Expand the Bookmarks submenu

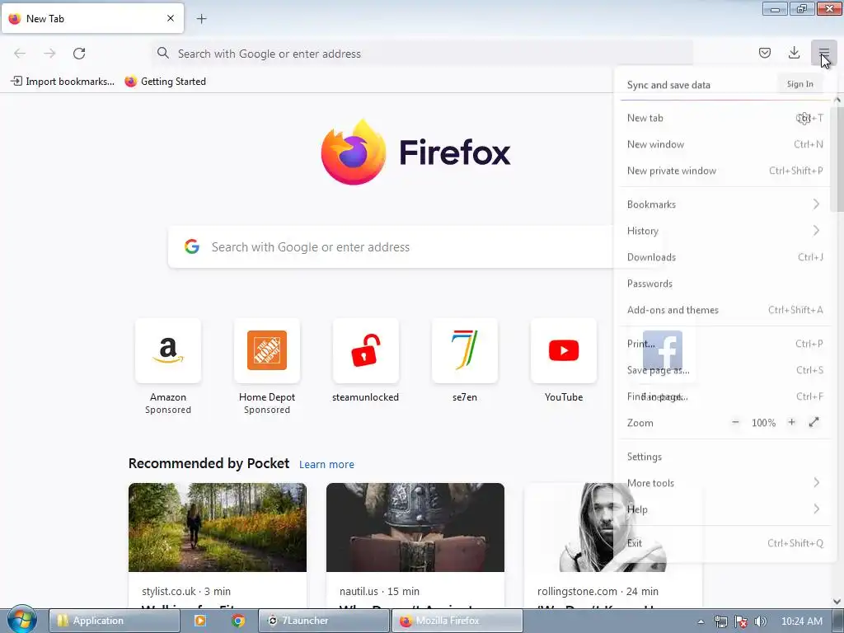pyautogui.click(x=724, y=204)
